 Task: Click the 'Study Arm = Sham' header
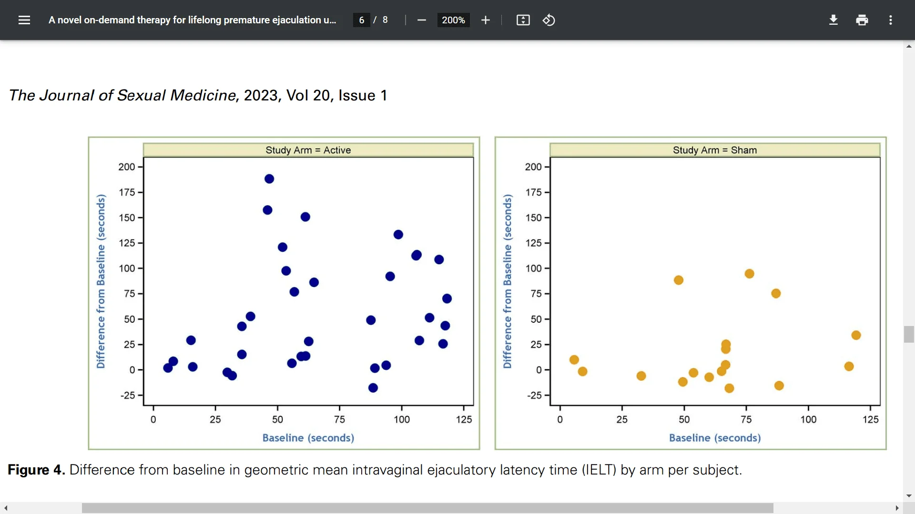pos(715,150)
